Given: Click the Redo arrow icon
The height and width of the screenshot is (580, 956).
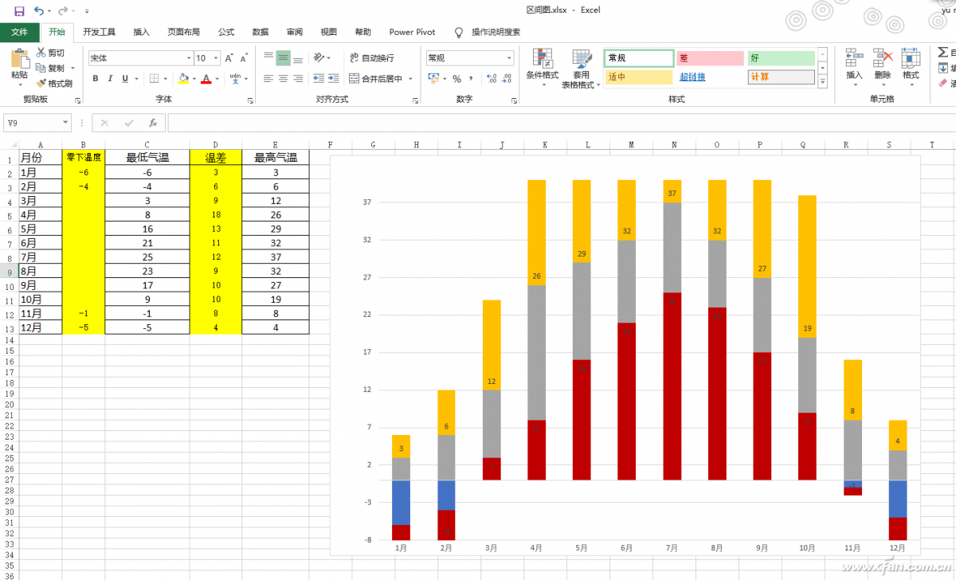Looking at the screenshot, I should coord(62,11).
